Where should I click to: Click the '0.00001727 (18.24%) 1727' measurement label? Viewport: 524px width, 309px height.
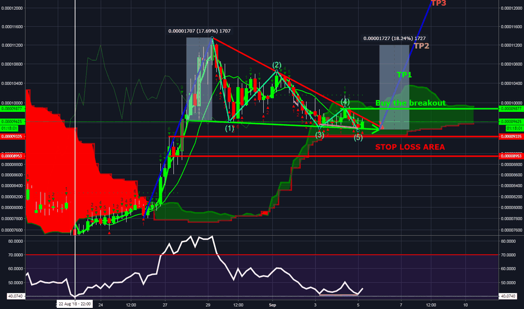pos(394,38)
